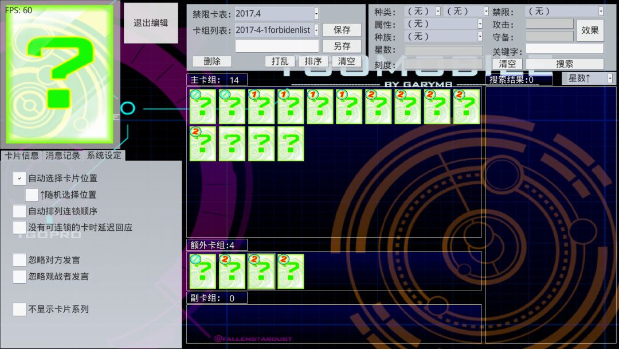Open the 系统设定 tab
Image resolution: width=619 pixels, height=349 pixels.
coord(104,156)
